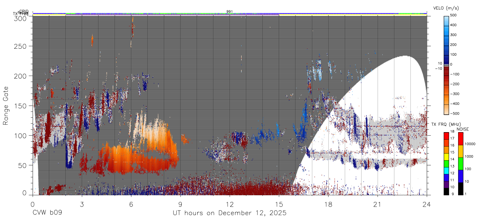Click the white no-data arc region
Viewport: 480px width, 221px height.
(x=391, y=90)
